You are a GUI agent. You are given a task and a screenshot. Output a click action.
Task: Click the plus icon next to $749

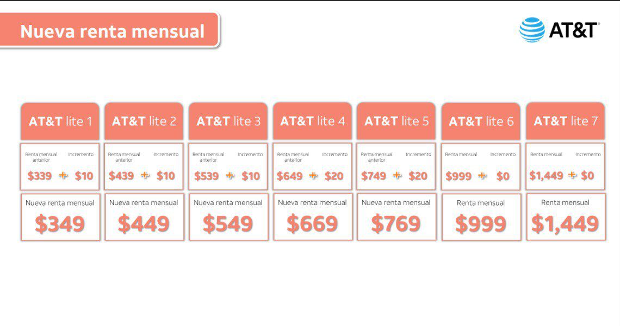[397, 175]
